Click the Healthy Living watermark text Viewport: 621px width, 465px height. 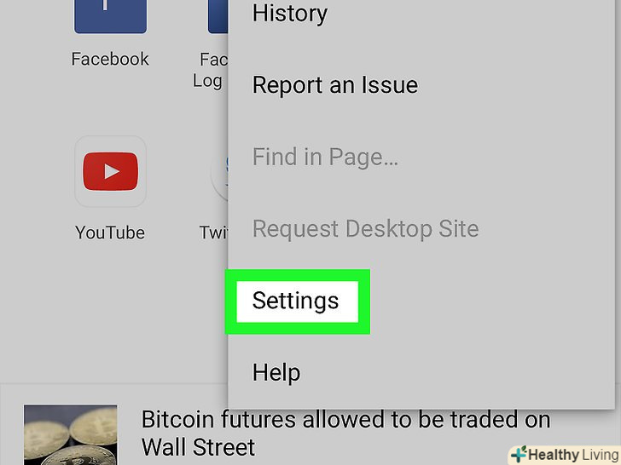pyautogui.click(x=573, y=455)
